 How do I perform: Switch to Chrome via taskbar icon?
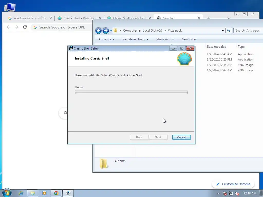tap(56, 193)
